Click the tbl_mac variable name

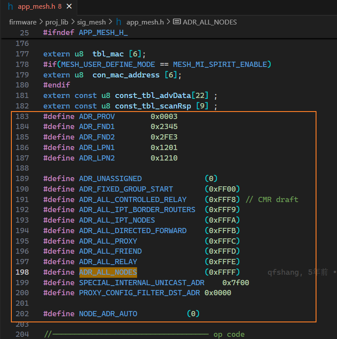pyautogui.click(x=108, y=54)
